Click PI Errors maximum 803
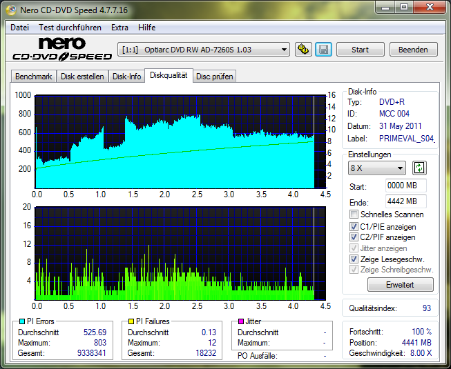Image resolution: width=451 pixels, height=369 pixels. tap(100, 343)
